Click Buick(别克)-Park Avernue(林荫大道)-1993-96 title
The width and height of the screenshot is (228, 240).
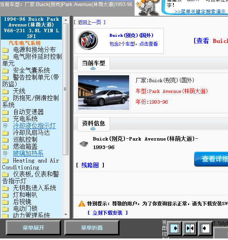tap(145, 143)
